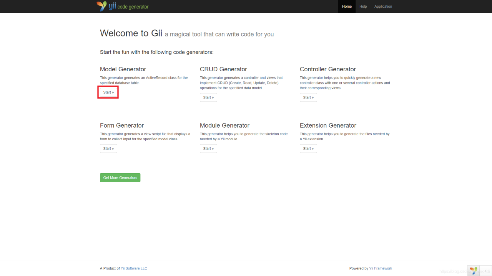This screenshot has width=492, height=276.
Task: Click the 'a magical tool' subtitle text
Action: (x=219, y=34)
